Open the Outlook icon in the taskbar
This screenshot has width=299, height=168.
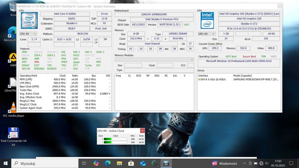143,163
